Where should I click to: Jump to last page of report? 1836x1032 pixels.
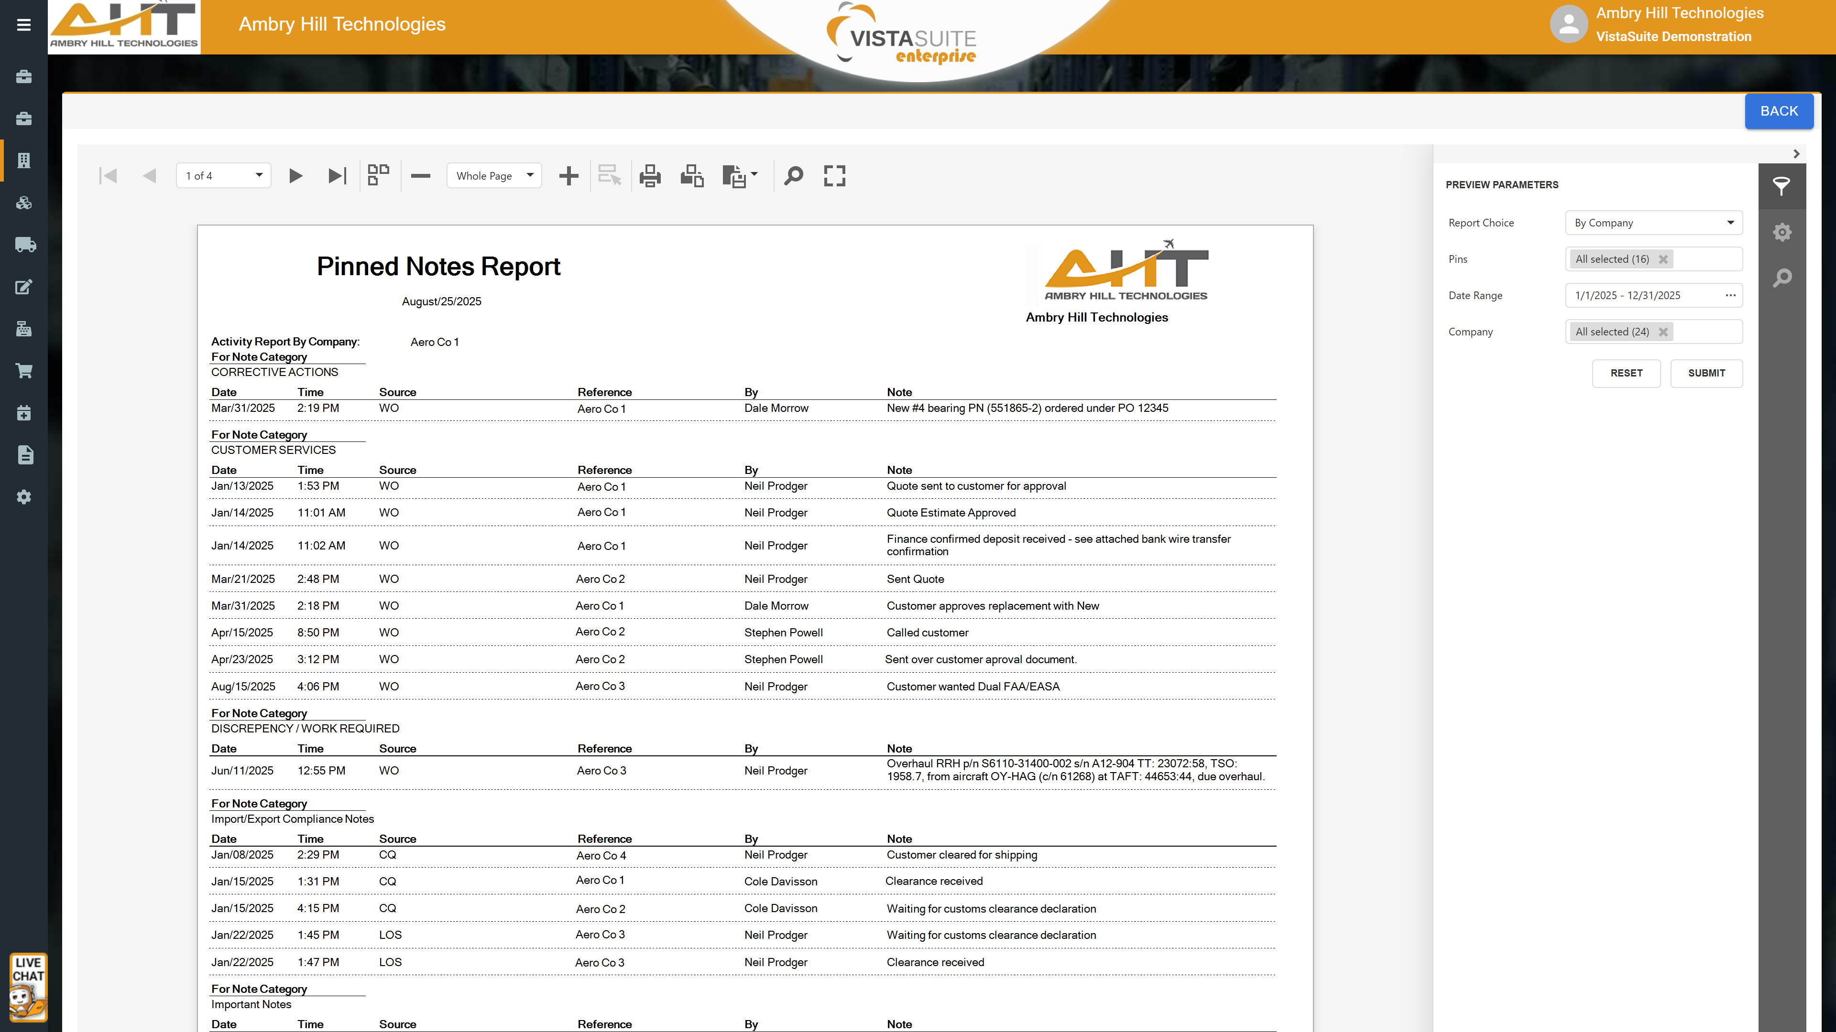tap(337, 176)
